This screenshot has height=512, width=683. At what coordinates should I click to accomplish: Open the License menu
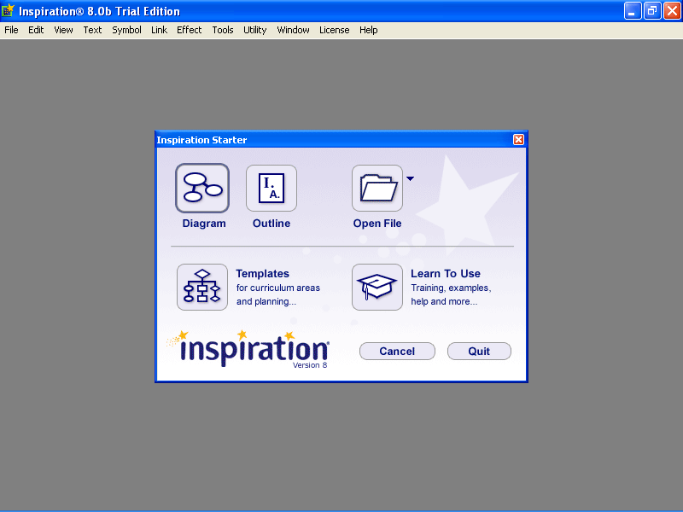[x=334, y=30]
